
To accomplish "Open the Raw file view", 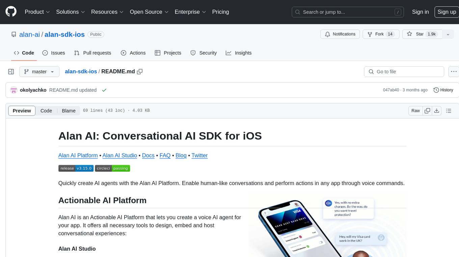I will pos(415,111).
